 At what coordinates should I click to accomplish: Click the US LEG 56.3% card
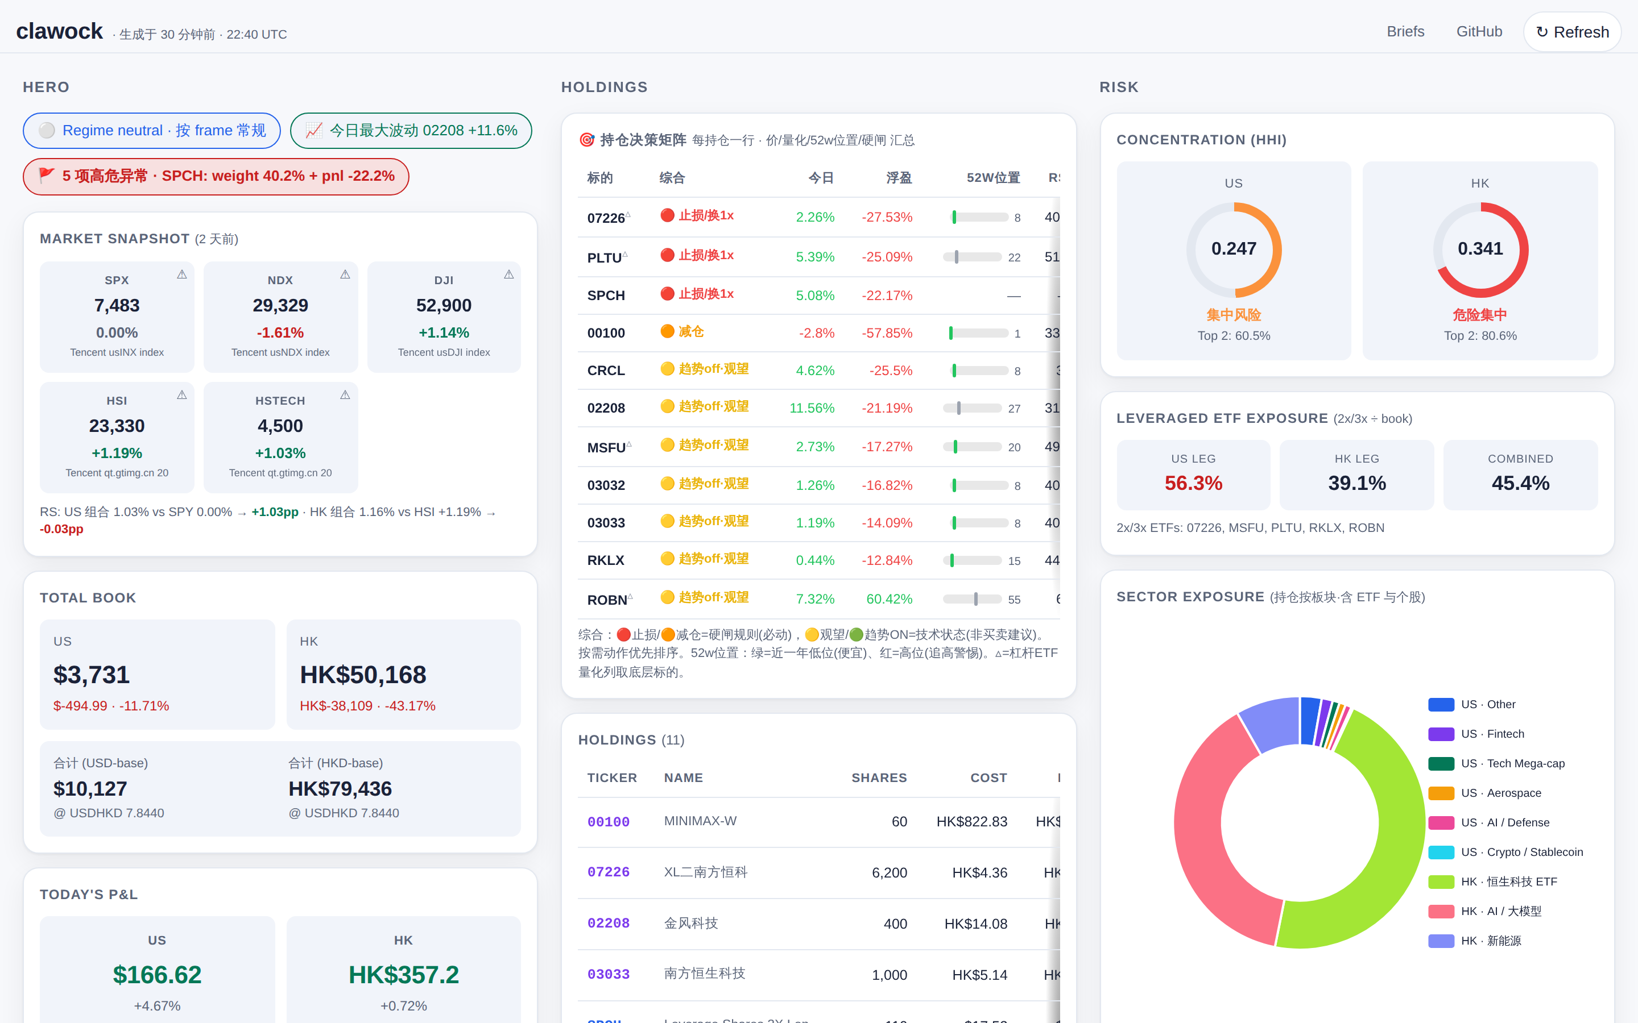(1193, 475)
